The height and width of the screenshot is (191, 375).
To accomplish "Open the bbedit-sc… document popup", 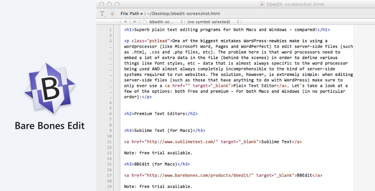I will pyautogui.click(x=159, y=21).
